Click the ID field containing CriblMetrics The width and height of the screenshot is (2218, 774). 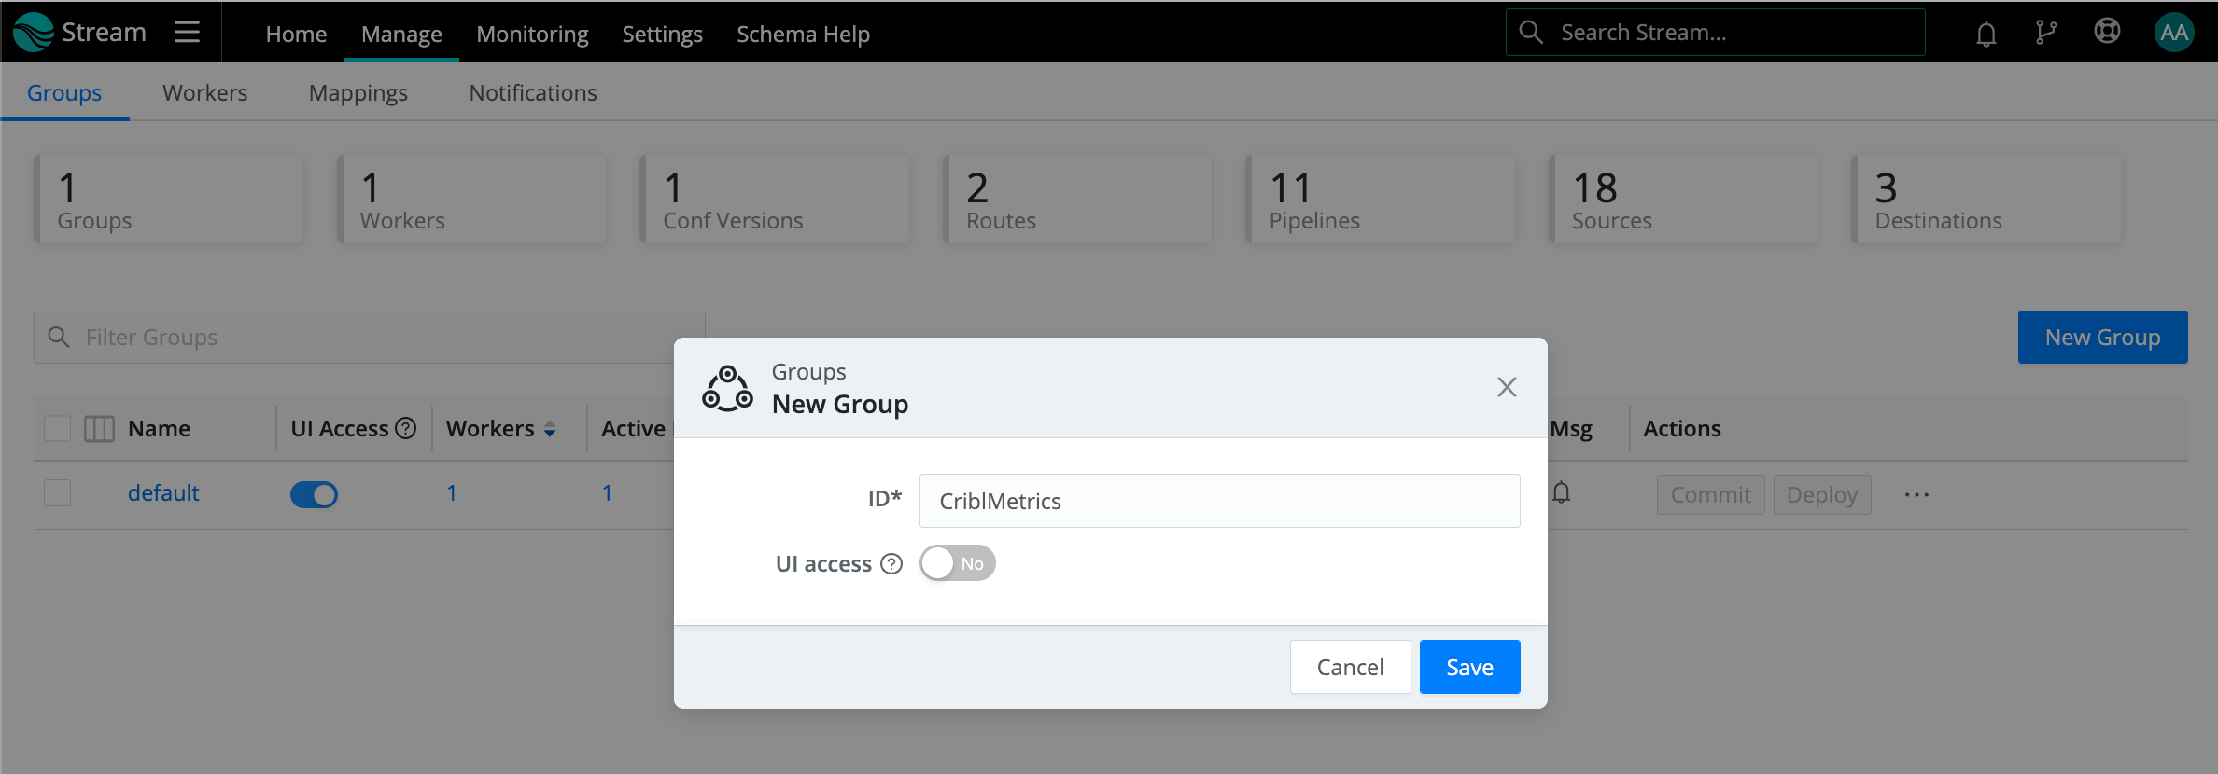coord(1219,501)
